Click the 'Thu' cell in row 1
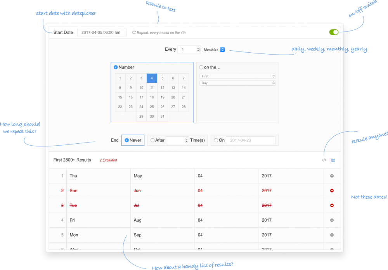 pos(99,176)
